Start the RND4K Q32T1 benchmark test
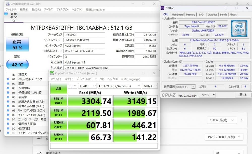Screen dimensions: 252x154 pyautogui.click(x=58, y=125)
